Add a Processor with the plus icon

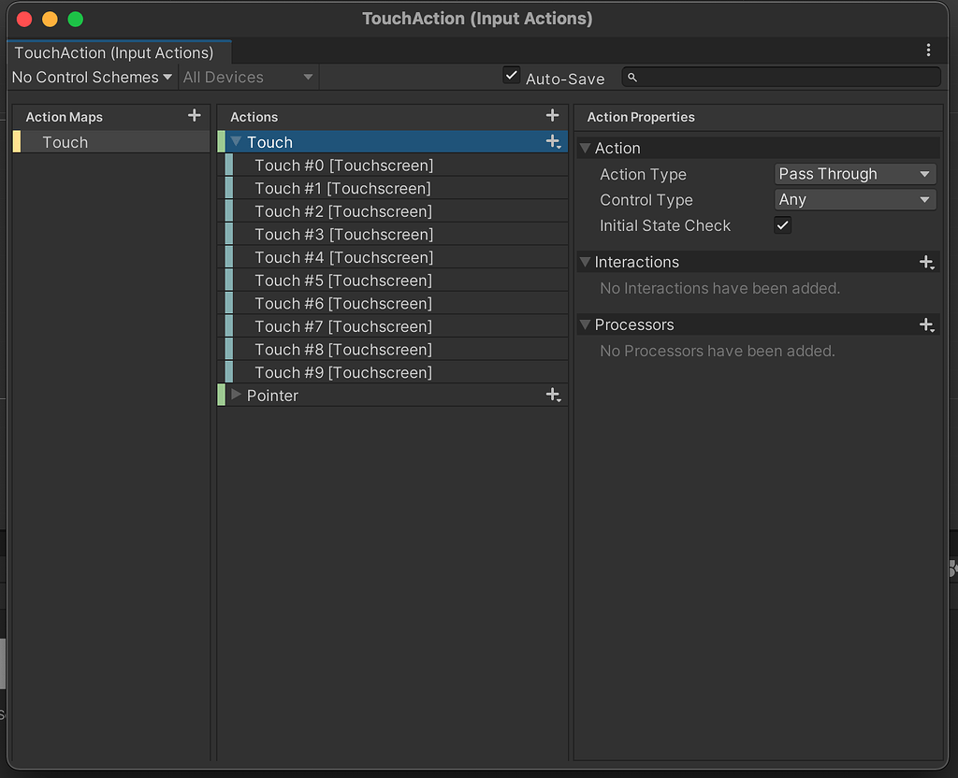(926, 324)
